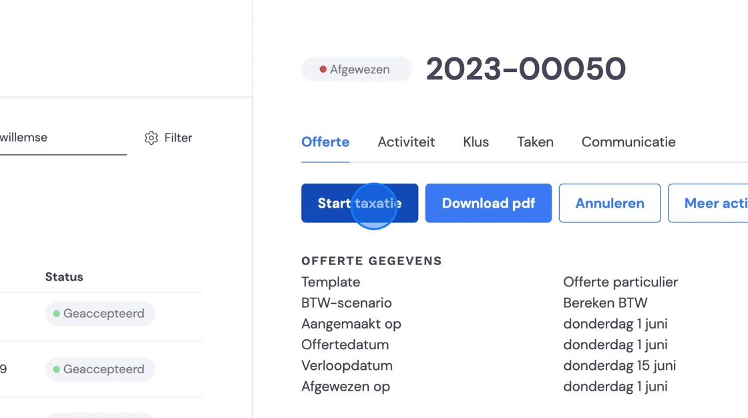748x418 pixels.
Task: Click the Annuleren button
Action: tap(610, 203)
